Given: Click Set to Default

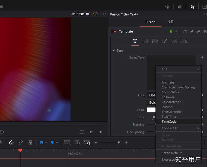Looking at the screenshot, I should (172, 153).
